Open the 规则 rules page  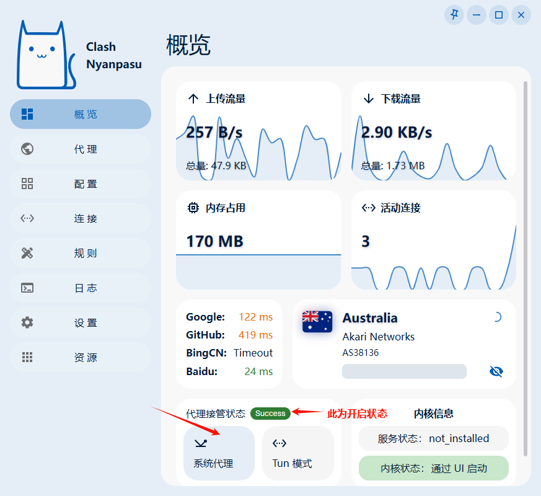81,253
